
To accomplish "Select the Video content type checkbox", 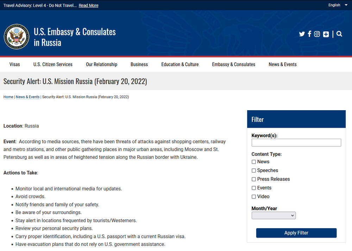I will (254, 197).
